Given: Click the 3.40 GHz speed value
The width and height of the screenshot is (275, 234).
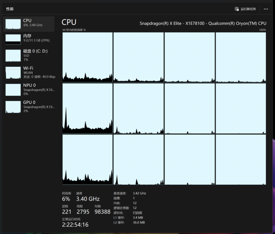Looking at the screenshot, I should (88, 199).
